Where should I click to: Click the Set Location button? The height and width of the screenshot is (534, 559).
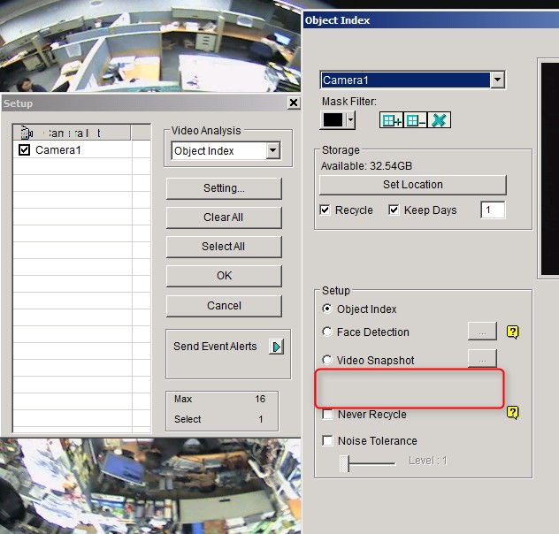413,185
